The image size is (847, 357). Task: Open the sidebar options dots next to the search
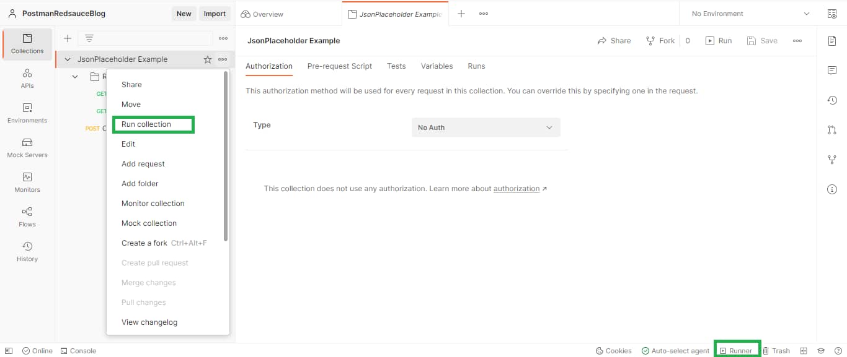point(223,38)
